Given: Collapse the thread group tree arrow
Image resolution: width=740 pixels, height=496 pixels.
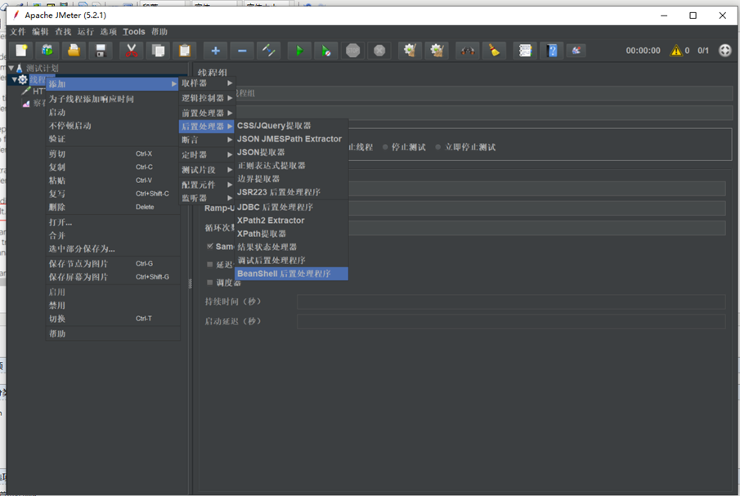Looking at the screenshot, I should 14,79.
